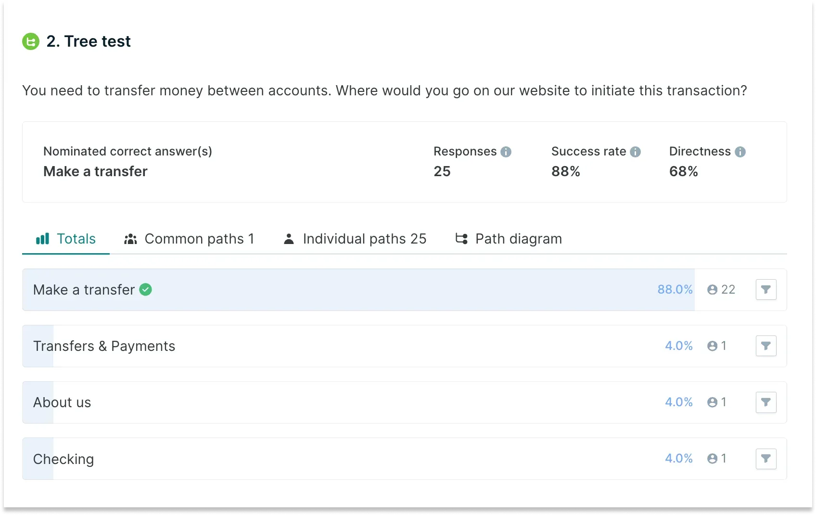Click info icon beside Success rate

[x=635, y=152]
